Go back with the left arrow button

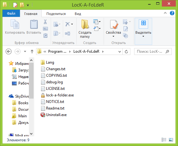[8, 51]
